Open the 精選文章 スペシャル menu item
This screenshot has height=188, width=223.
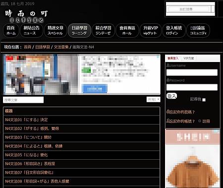[x=56, y=30]
